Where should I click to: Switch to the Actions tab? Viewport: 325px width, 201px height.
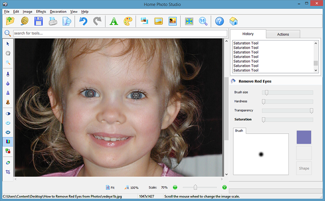283,34
